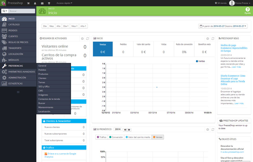Click the Mes-1 period button
The image size is (253, 162).
pos(74,26)
